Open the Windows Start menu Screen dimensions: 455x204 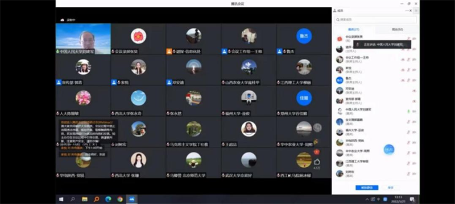61,199
